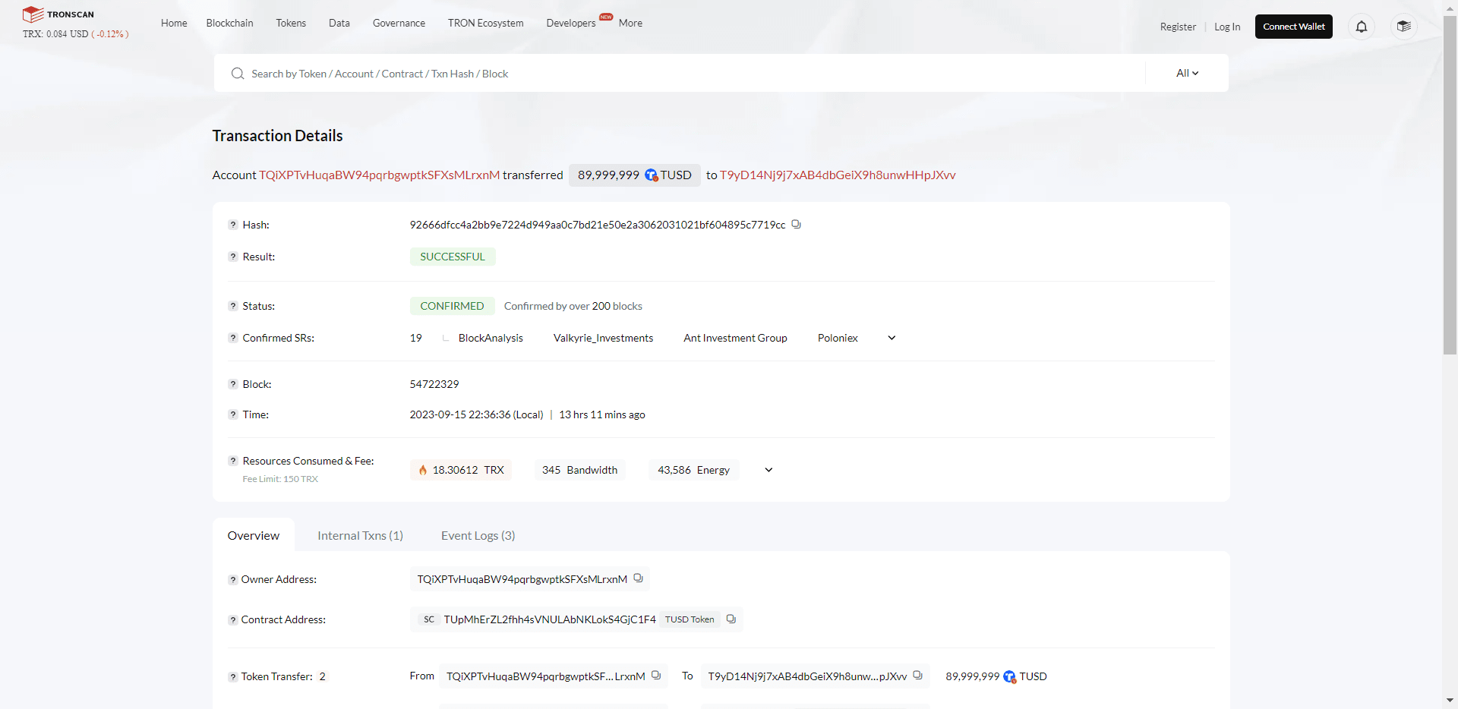Open the Data menu
This screenshot has height=709, width=1458.
click(339, 23)
